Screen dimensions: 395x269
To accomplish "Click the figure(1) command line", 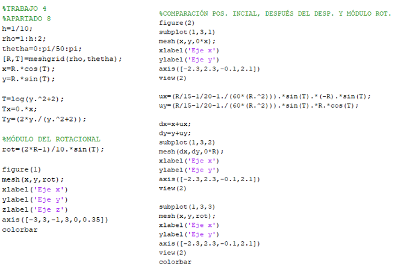I will [x=22, y=169].
